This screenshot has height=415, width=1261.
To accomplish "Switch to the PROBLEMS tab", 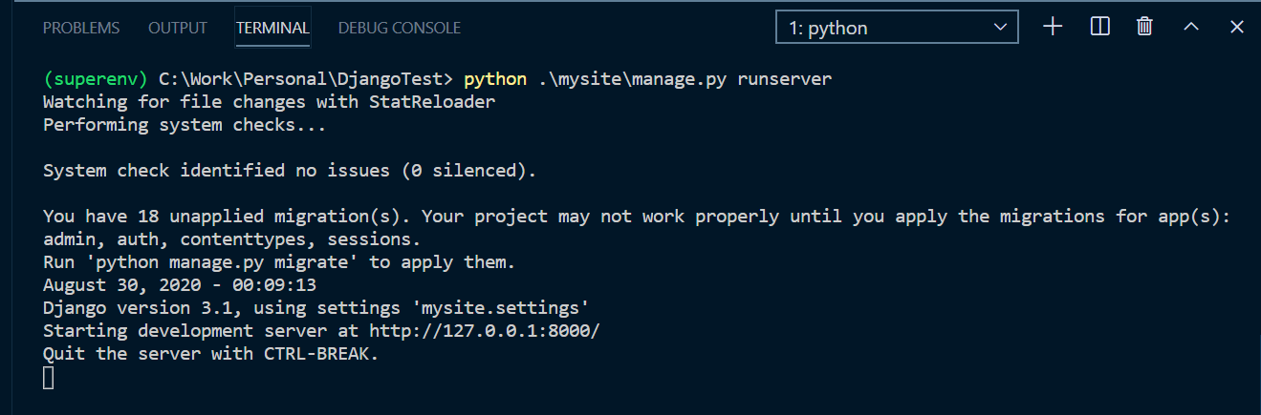I will point(81,28).
